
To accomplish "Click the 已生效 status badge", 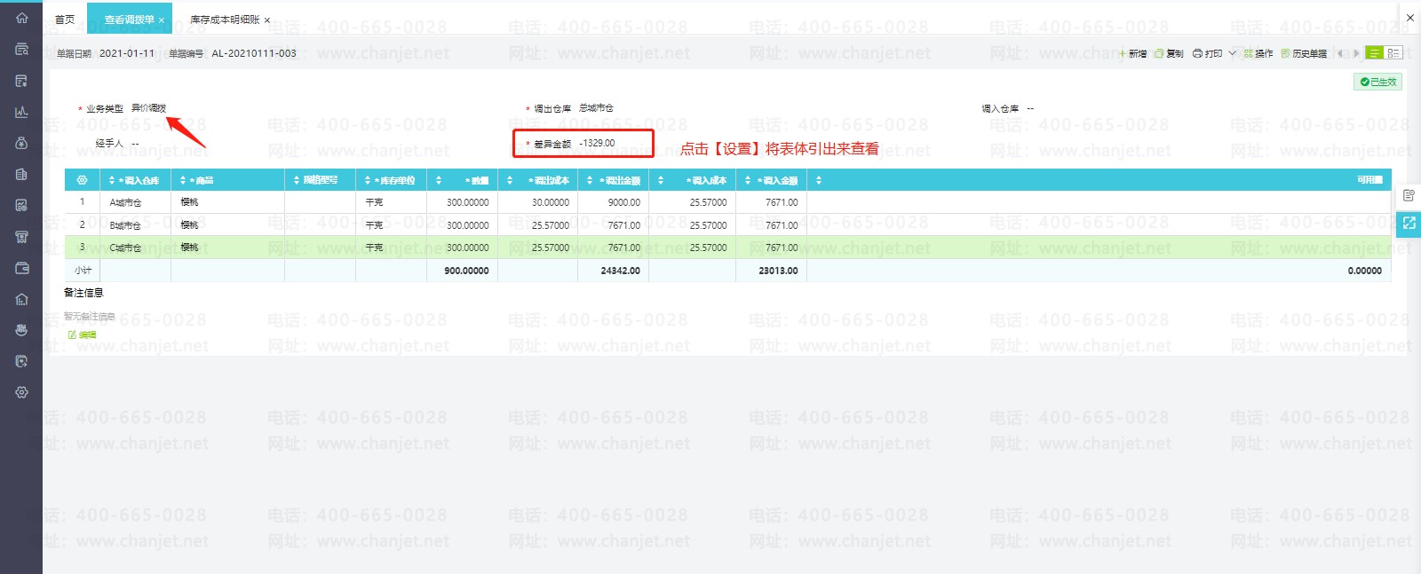I will [x=1377, y=82].
